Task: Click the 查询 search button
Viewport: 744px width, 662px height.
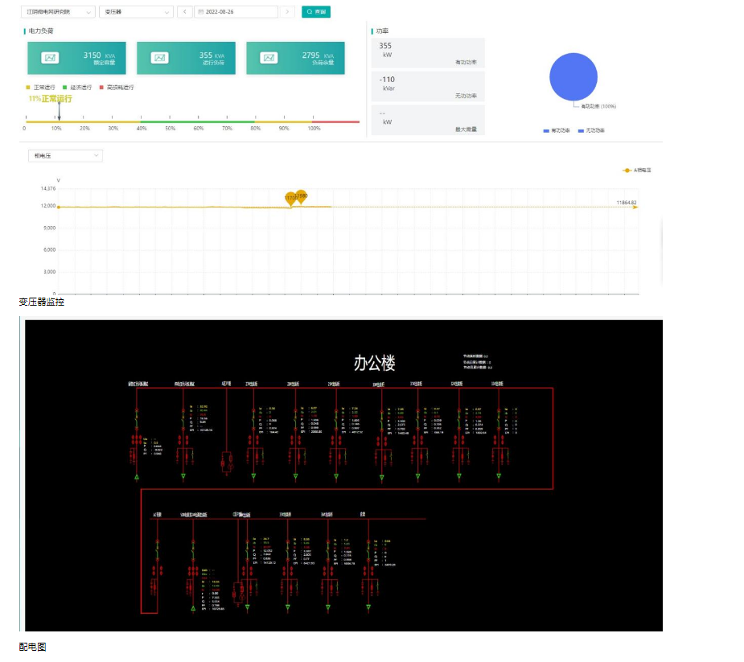Action: [316, 12]
